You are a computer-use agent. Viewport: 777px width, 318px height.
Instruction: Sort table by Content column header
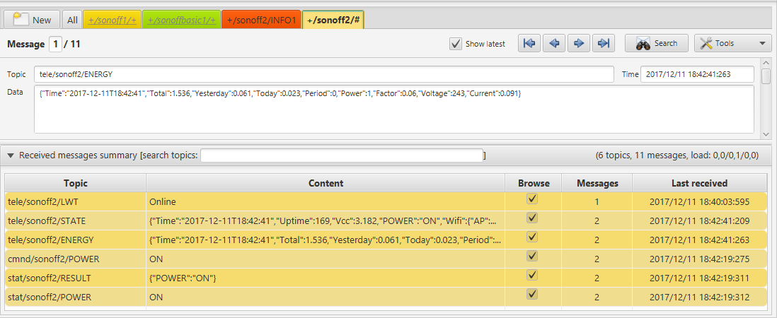pos(326,183)
